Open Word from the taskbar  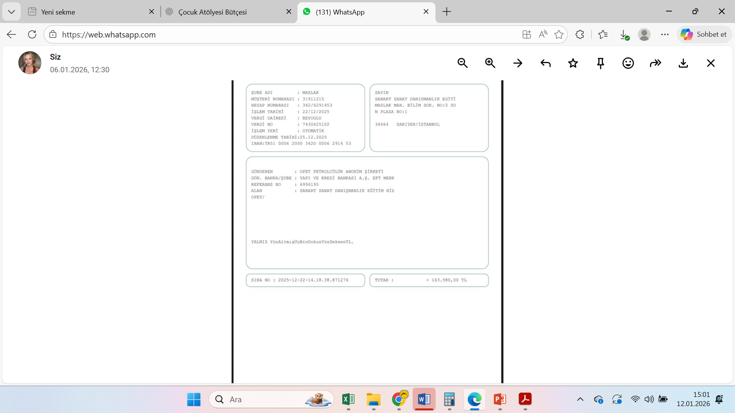(x=424, y=400)
